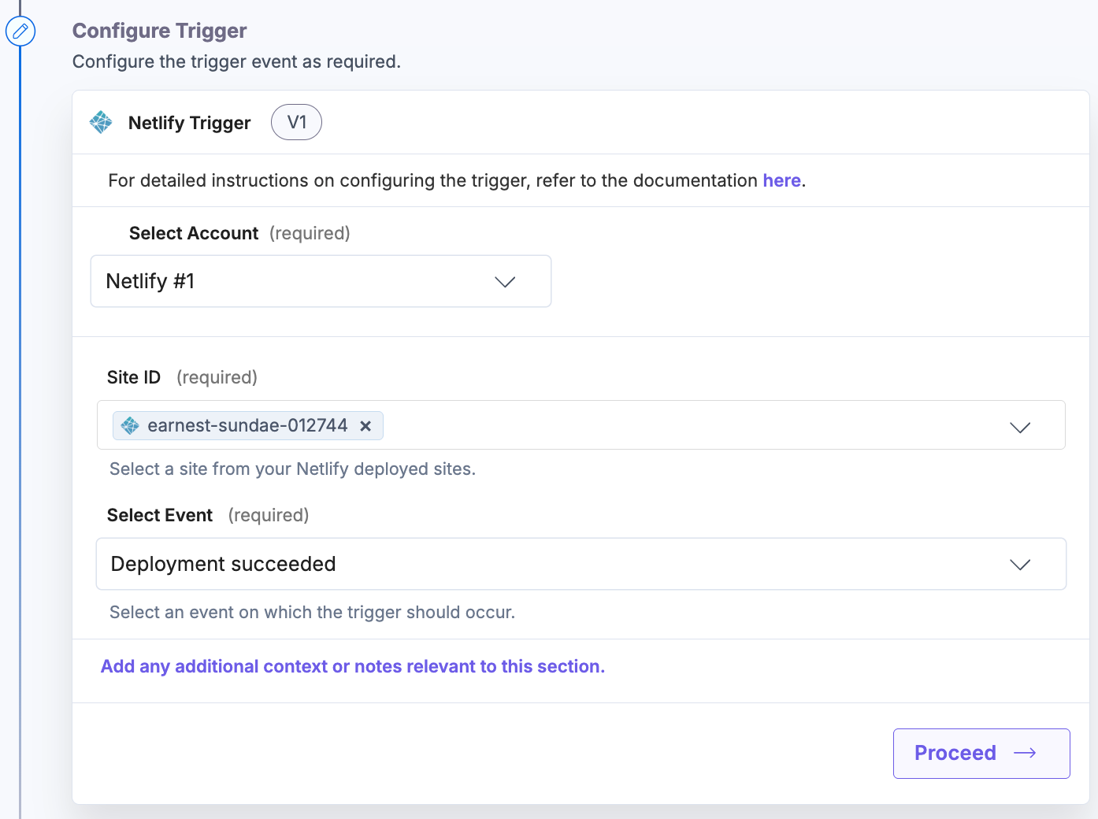Click the 'Configure Trigger' heading

tap(160, 31)
